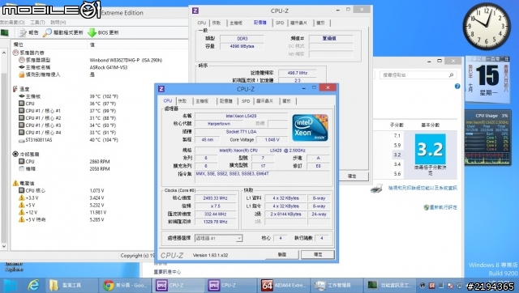Click the Winbond W83627DHG-P sensor value
The height and width of the screenshot is (293, 519).
pos(127,60)
